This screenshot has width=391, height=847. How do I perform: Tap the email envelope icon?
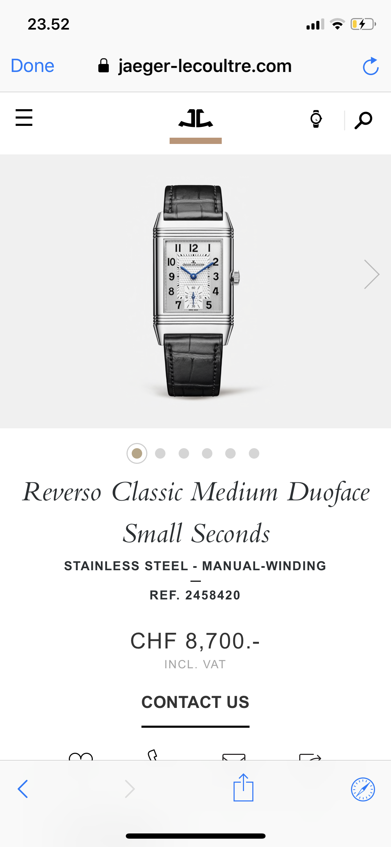tap(234, 757)
